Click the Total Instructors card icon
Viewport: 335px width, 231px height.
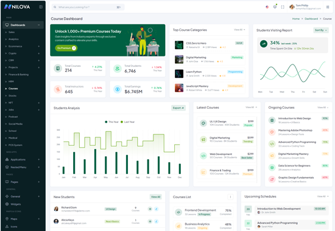(x=58, y=89)
